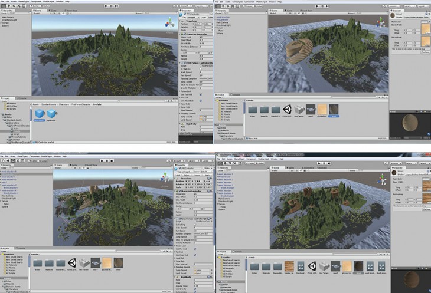Screen dimensions: 431x293
Task: Select the Hand tool in top-left Unity toolbar
Action: tap(4, 6)
